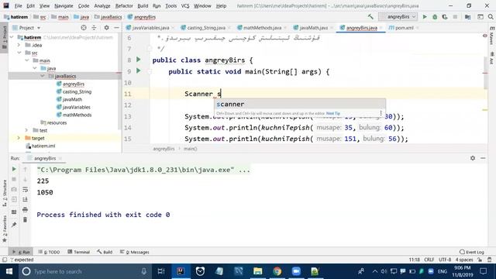The image size is (496, 279).
Task: Open the File menu
Action: click(19, 5)
